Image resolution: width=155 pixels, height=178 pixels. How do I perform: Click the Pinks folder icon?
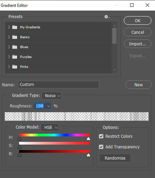point(15,67)
